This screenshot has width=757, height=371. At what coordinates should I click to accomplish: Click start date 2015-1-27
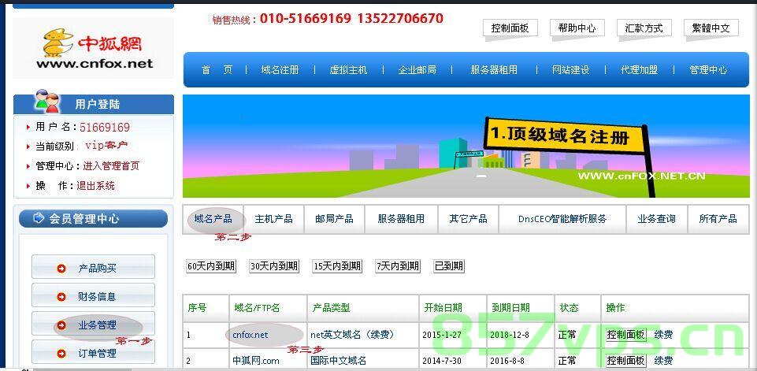(x=443, y=335)
